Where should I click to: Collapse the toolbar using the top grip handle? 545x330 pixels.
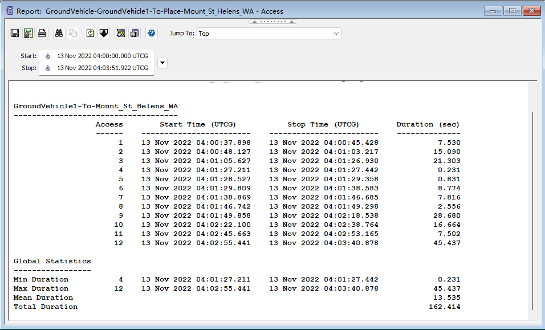(x=272, y=22)
